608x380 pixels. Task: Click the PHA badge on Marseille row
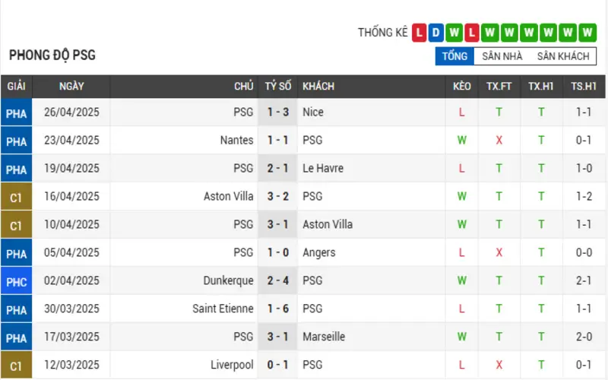[x=16, y=337]
